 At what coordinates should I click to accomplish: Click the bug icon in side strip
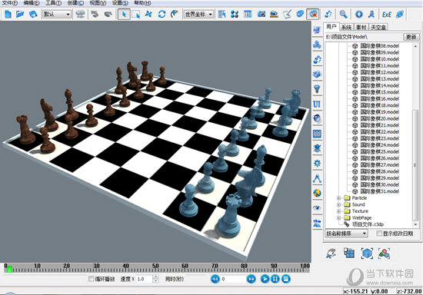317,148
